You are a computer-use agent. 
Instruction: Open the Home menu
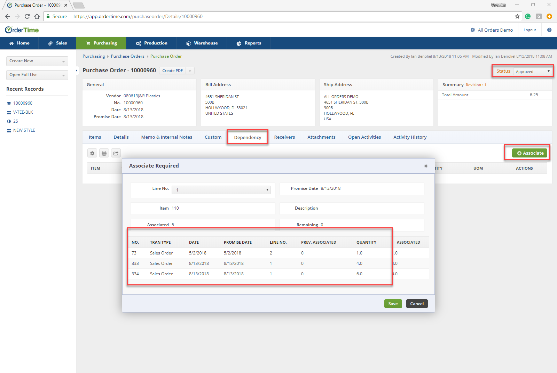[19, 43]
